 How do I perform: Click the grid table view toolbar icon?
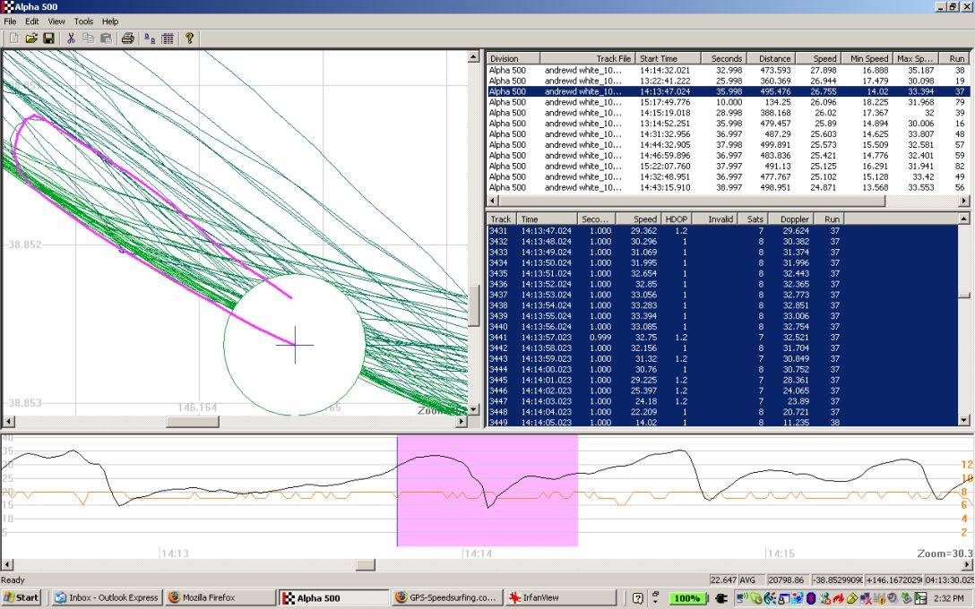click(168, 39)
